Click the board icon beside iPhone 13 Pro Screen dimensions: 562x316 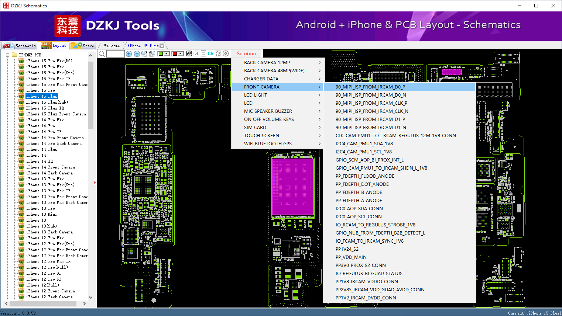coord(21,208)
